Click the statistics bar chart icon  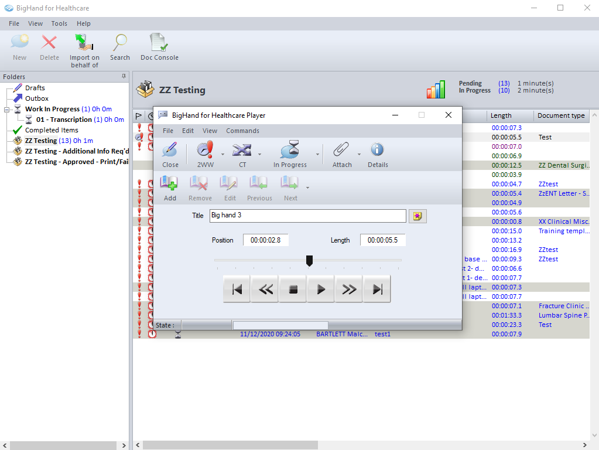pos(436,90)
